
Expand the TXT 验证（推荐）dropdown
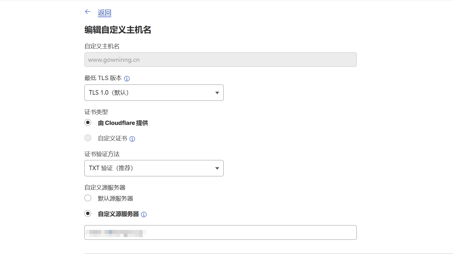tap(154, 168)
